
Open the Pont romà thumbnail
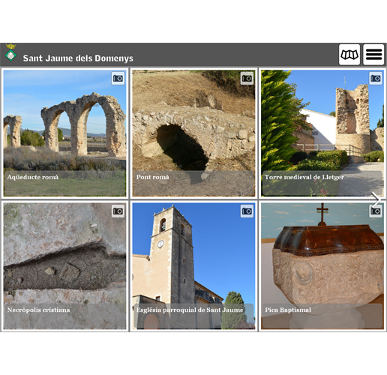(193, 133)
